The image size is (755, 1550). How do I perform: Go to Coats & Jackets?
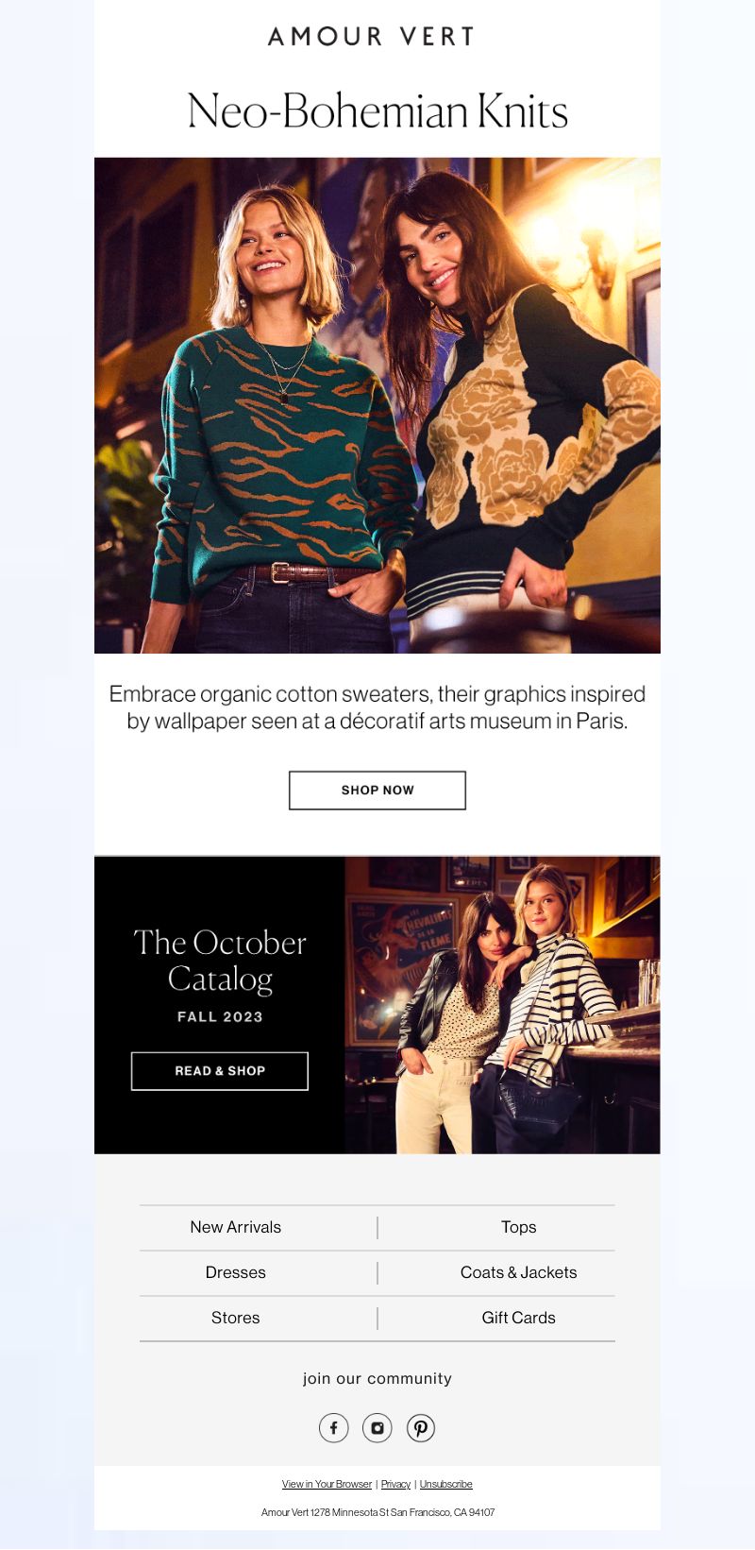[x=519, y=1272]
